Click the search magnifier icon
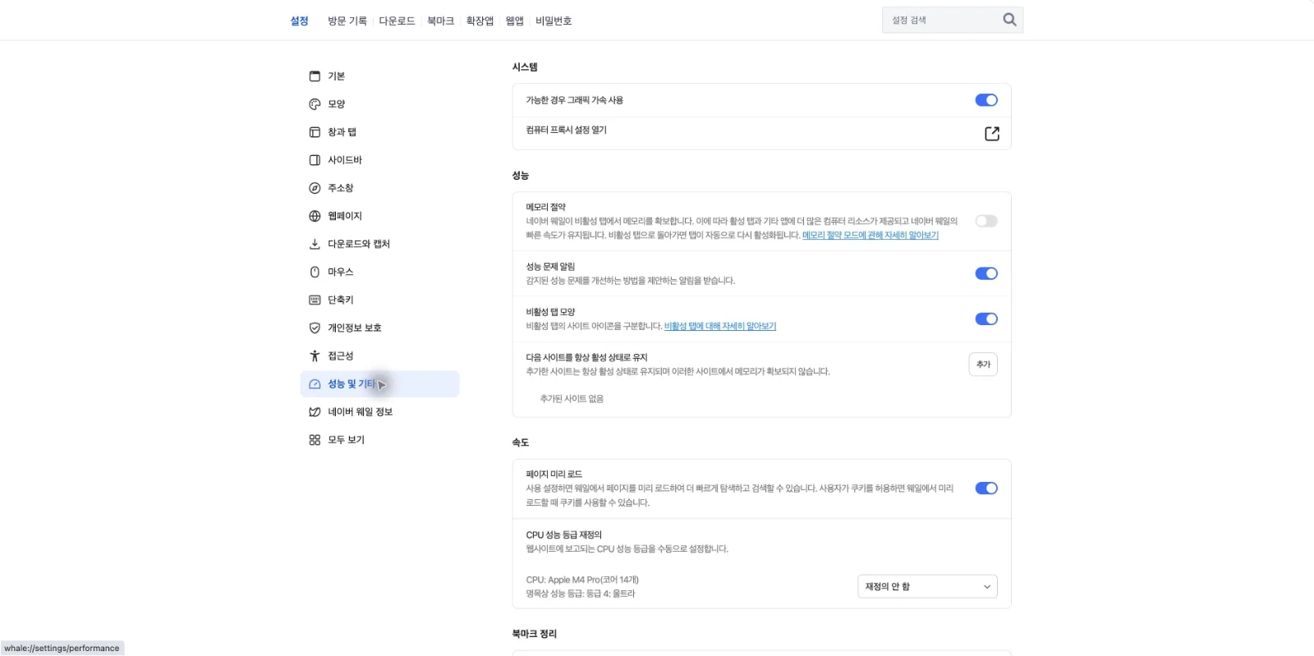Screen dimensions: 1314x656 pyautogui.click(x=1009, y=20)
